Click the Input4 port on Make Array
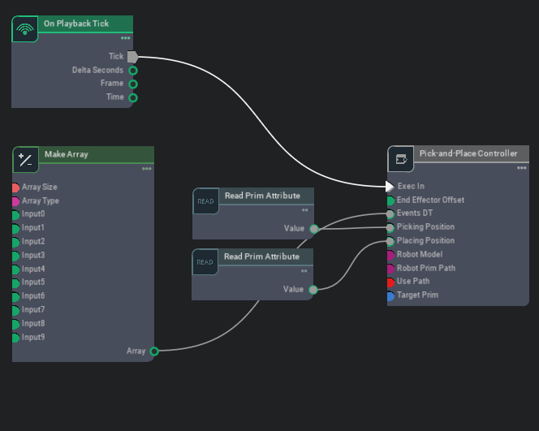 coord(15,269)
